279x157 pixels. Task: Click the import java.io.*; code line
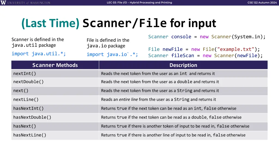[112, 54]
